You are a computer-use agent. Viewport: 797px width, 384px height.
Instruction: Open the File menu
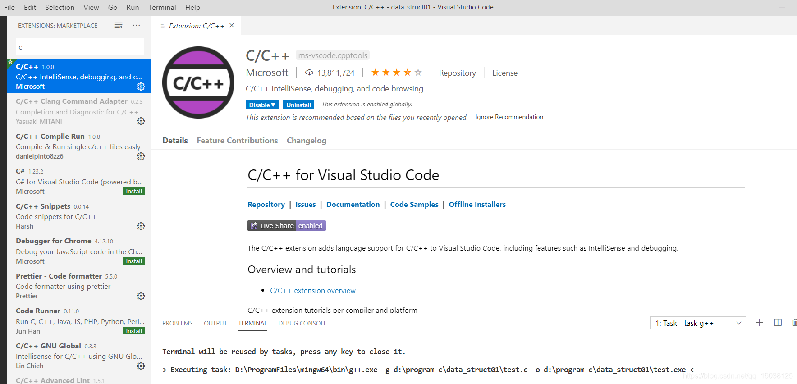[x=9, y=7]
